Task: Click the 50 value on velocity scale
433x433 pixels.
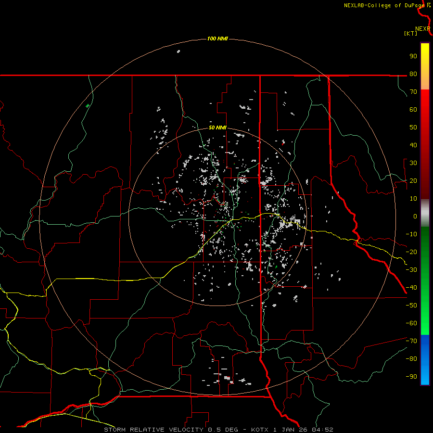Action: coord(413,127)
